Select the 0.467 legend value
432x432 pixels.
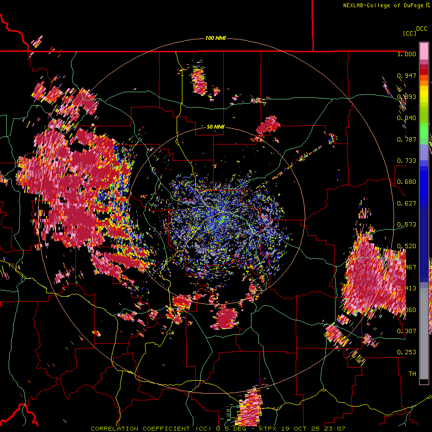click(x=407, y=267)
